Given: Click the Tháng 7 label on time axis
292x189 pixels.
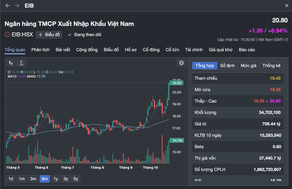Looking at the screenshot, I should click(67, 168).
